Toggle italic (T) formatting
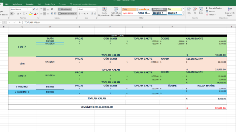 (15, 14)
